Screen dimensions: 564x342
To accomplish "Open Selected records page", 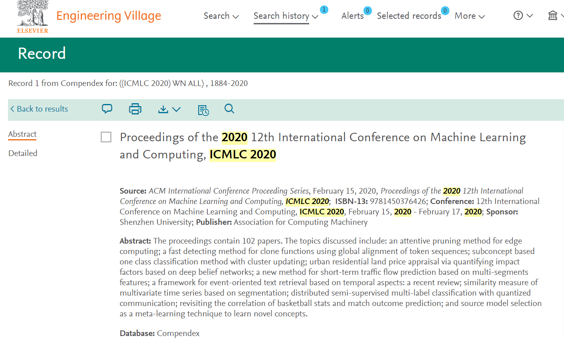I will tap(409, 16).
